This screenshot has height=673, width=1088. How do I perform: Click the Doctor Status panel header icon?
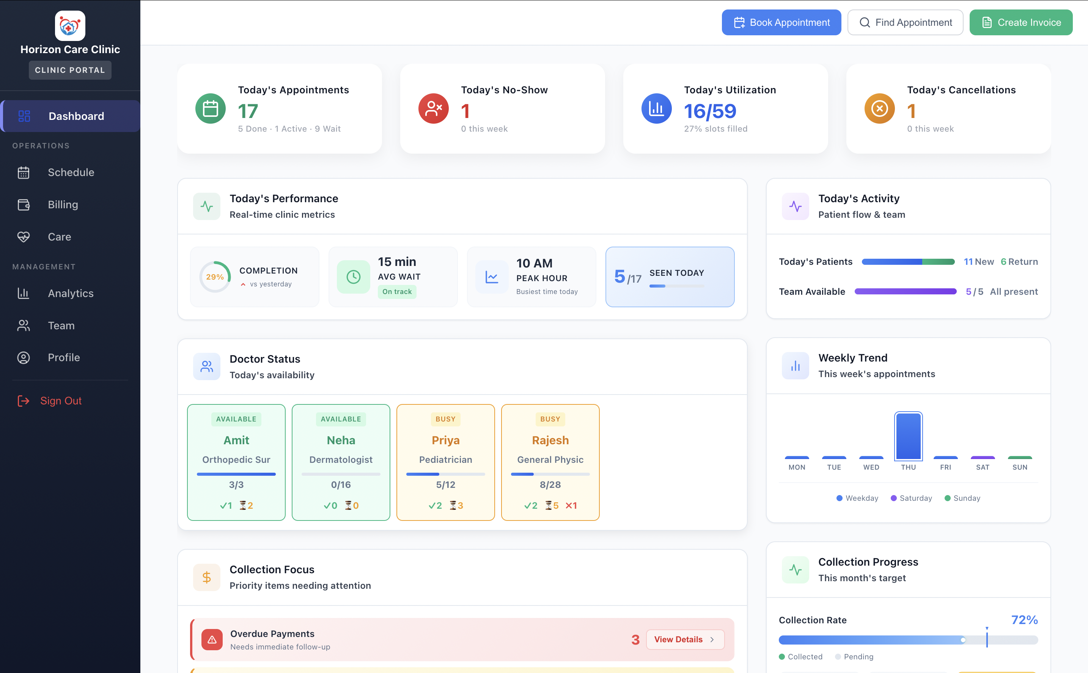tap(206, 366)
